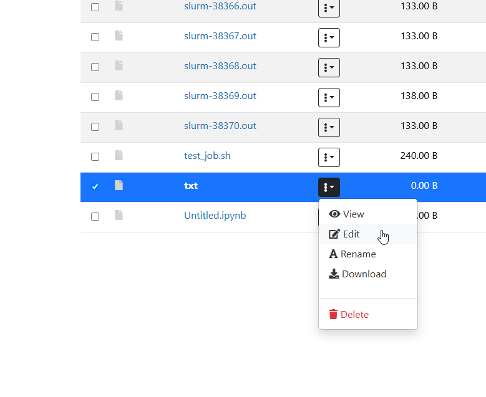The image size is (486, 397).
Task: Choose View from the txt file menu
Action: pos(368,214)
